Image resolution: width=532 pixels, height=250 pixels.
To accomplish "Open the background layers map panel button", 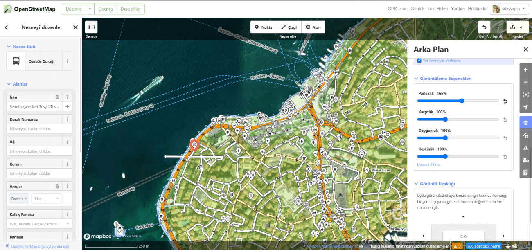I will click(525, 122).
